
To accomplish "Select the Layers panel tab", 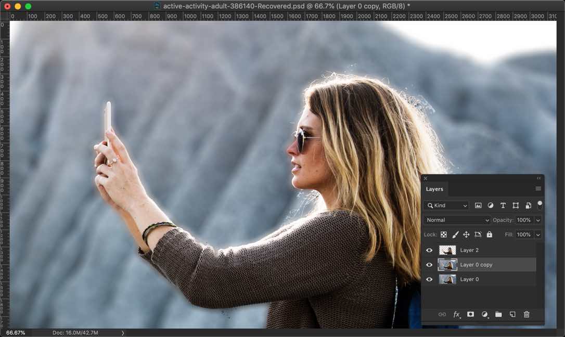I will point(434,189).
